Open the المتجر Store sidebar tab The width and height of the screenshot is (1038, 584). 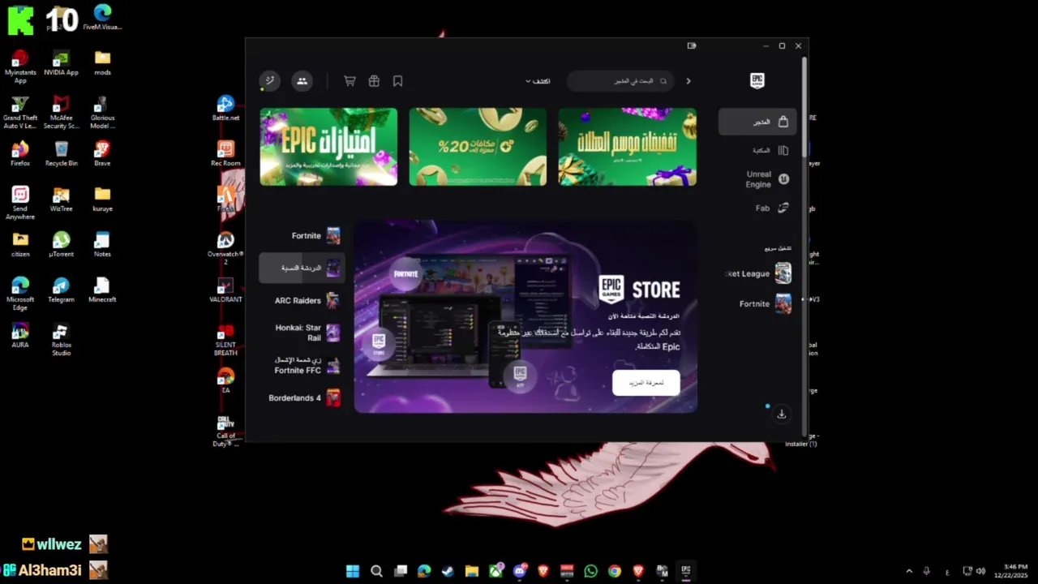[757, 122]
